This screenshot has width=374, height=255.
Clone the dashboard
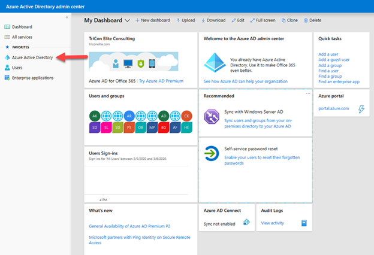pos(289,20)
